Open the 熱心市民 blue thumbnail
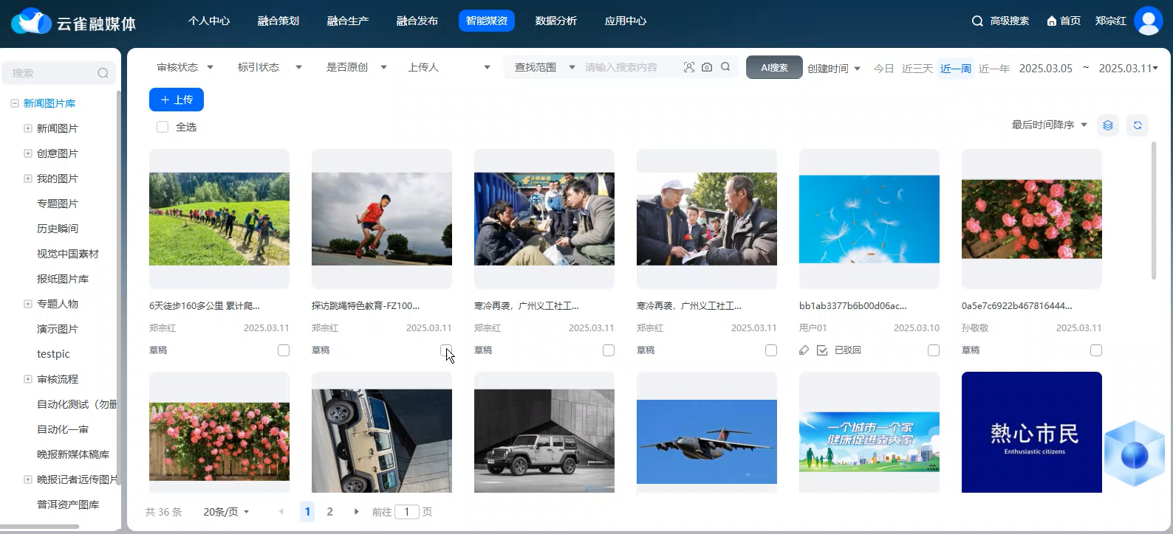Image resolution: width=1173 pixels, height=534 pixels. click(1031, 432)
